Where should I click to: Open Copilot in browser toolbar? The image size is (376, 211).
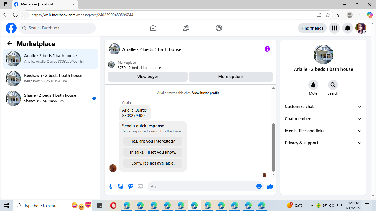pyautogui.click(x=370, y=15)
